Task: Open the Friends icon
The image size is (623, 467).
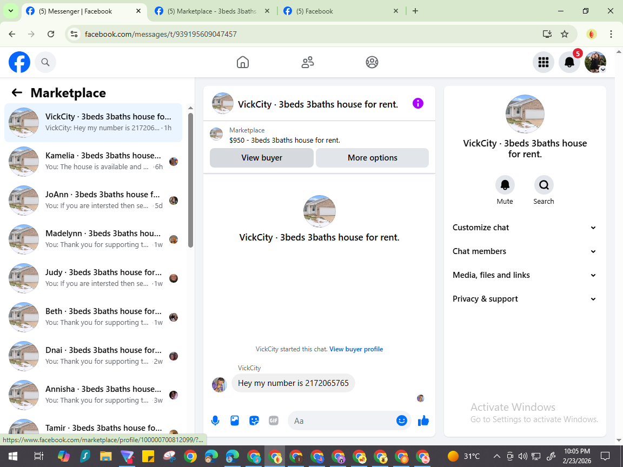Action: click(x=308, y=62)
